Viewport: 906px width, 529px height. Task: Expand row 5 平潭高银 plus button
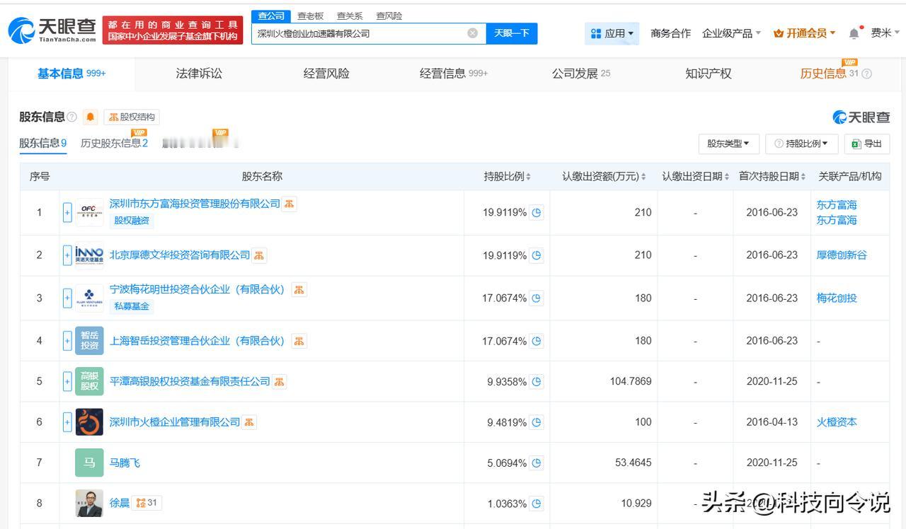[x=67, y=381]
